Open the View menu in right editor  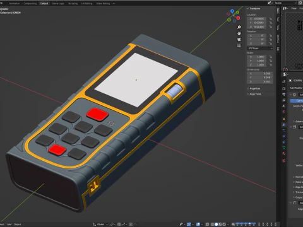(x=294, y=8)
